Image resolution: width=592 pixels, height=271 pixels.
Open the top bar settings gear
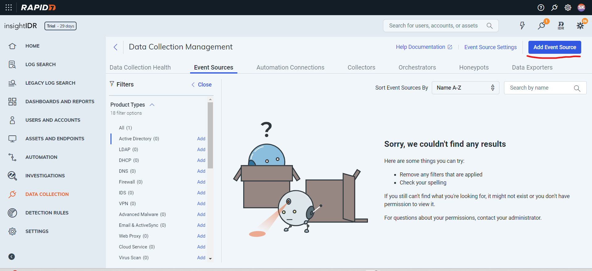tap(568, 7)
